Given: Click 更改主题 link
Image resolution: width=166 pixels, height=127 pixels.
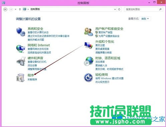Looking at the screenshot, I should (100, 45).
